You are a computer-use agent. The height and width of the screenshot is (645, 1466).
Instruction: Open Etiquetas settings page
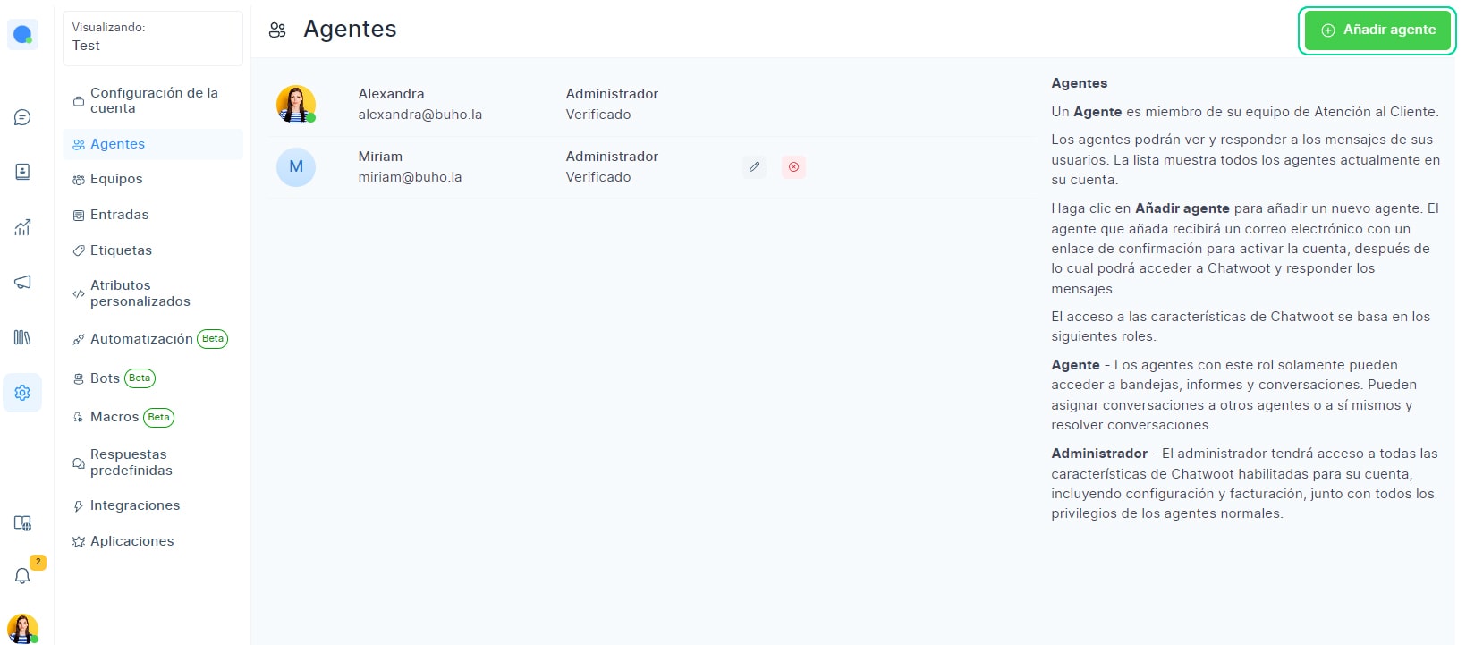tap(121, 250)
